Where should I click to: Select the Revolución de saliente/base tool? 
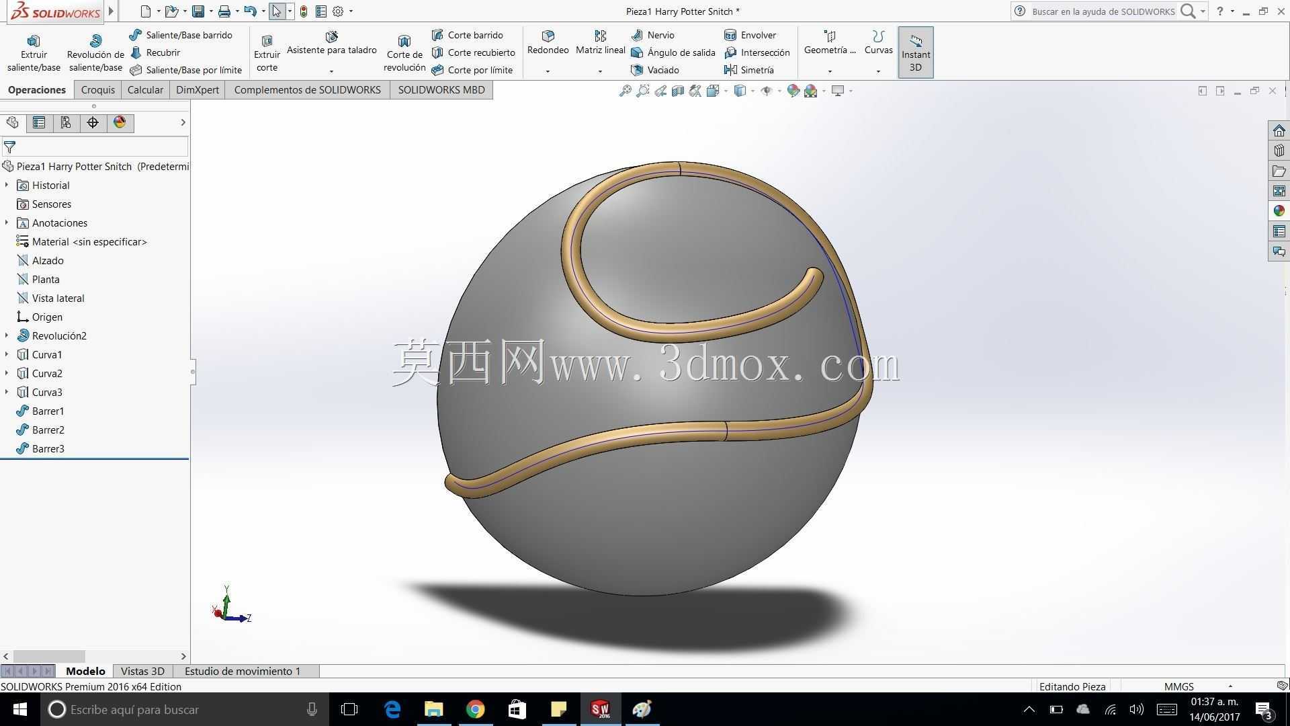point(95,52)
